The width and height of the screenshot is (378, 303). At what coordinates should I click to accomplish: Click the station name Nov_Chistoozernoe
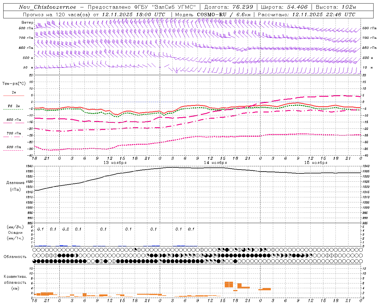point(47,7)
